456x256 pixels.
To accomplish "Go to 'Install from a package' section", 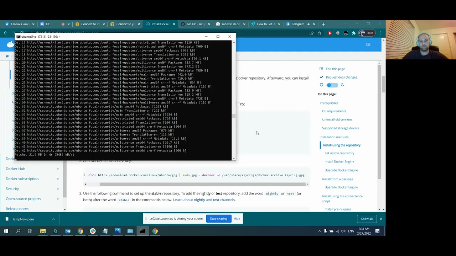I will tap(338, 179).
